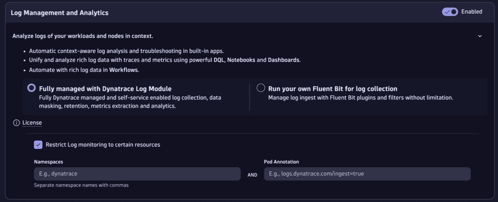Focus the Namespaces input field

click(x=137, y=174)
